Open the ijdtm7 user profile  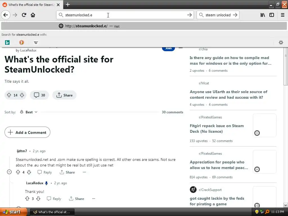pyautogui.click(x=22, y=151)
